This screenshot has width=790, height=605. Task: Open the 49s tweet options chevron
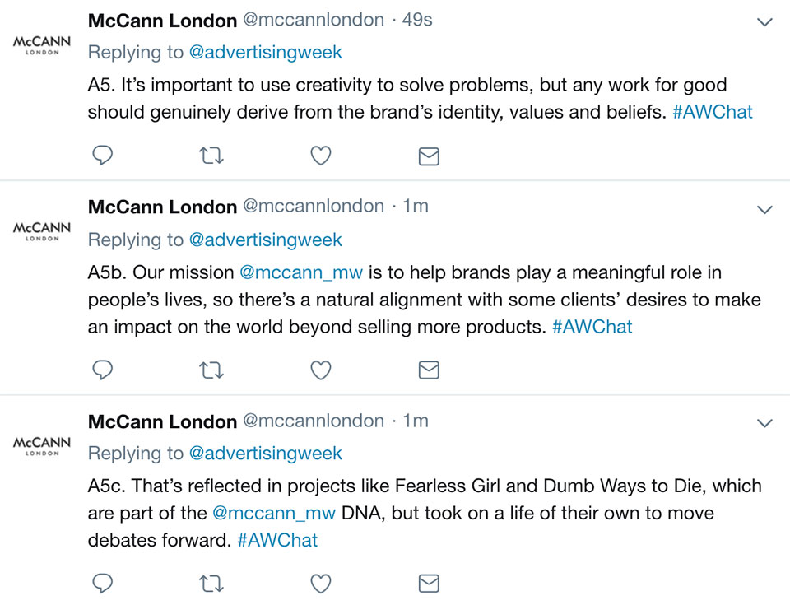pos(764,22)
